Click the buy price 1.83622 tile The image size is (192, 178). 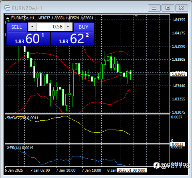(x=73, y=39)
